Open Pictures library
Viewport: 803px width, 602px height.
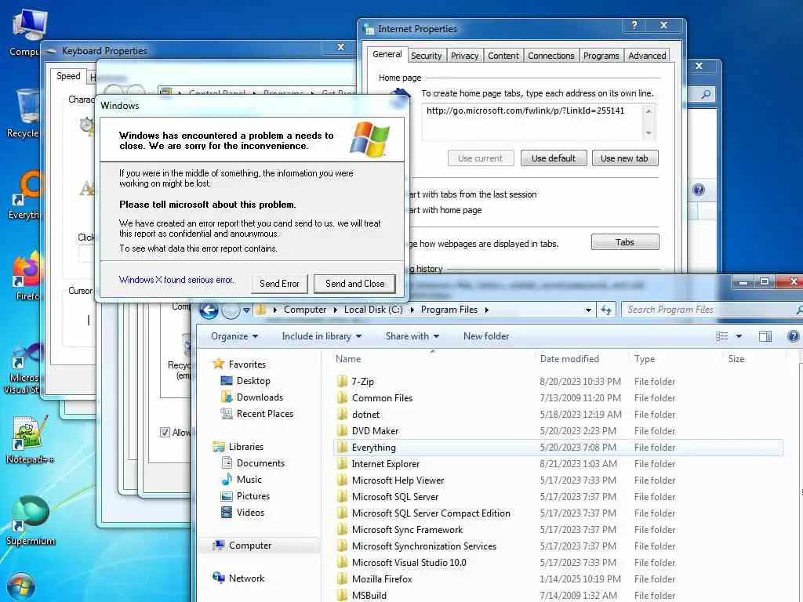pyautogui.click(x=253, y=496)
